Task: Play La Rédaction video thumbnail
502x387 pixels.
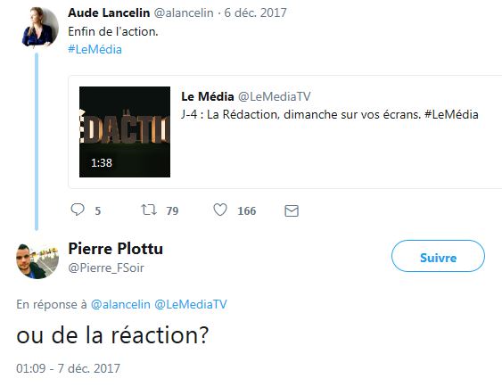Action: pyautogui.click(x=125, y=132)
